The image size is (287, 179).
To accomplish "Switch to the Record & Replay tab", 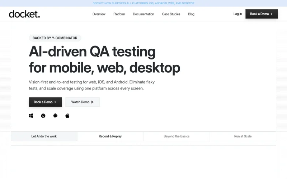I will coord(110,136).
